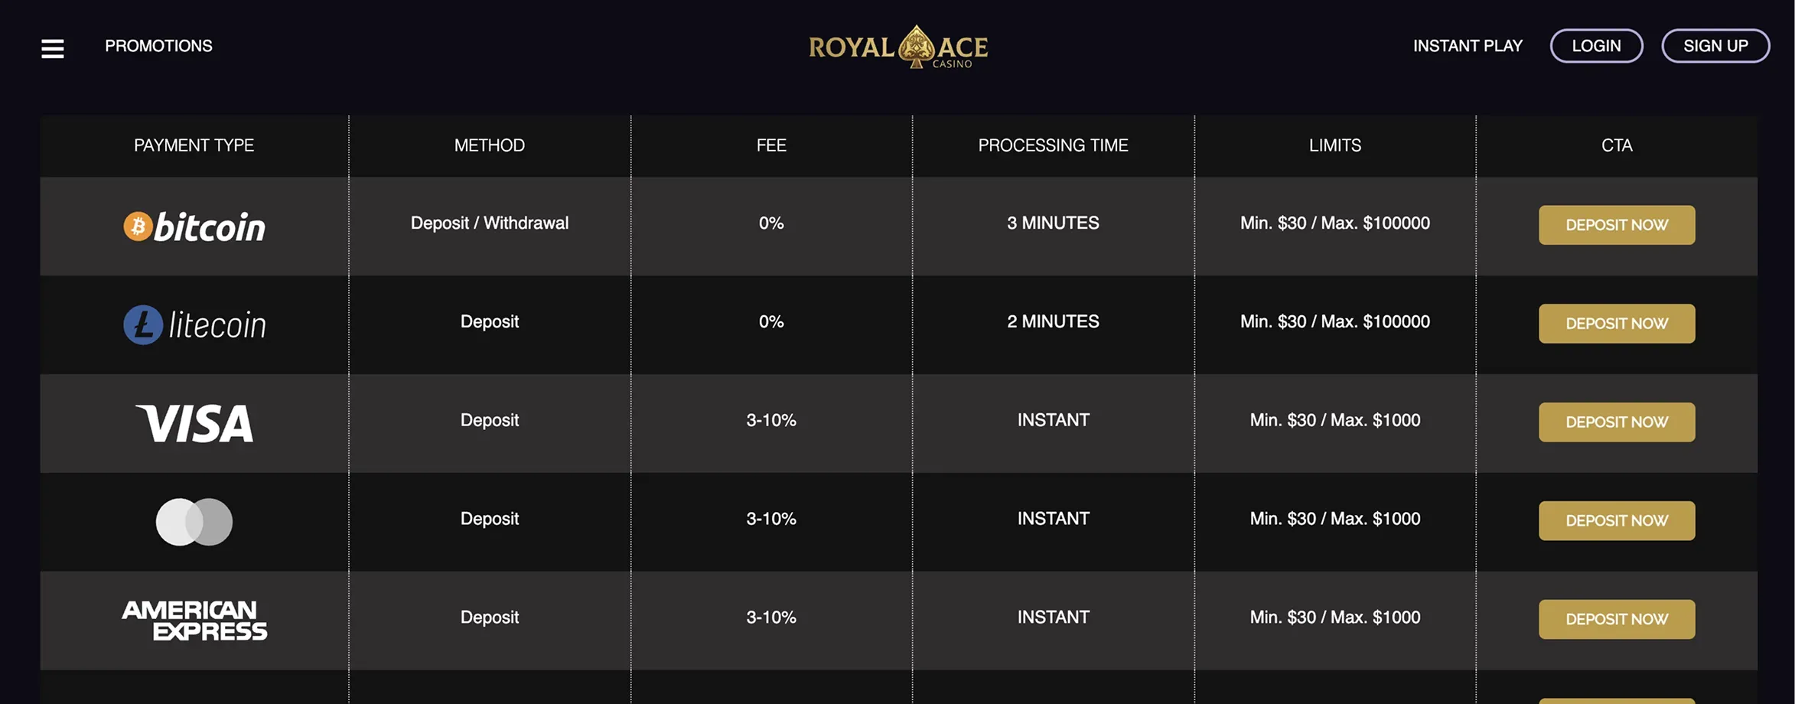Image resolution: width=1795 pixels, height=704 pixels.
Task: Select the Litecoin logo
Action: (195, 324)
